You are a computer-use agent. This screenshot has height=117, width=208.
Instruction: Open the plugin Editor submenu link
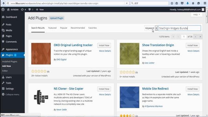(x=5, y=71)
